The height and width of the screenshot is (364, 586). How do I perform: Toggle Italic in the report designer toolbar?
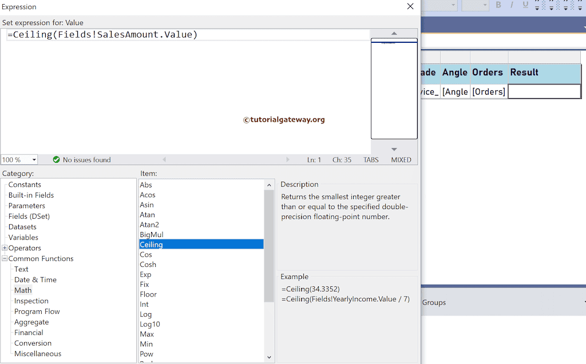point(512,5)
